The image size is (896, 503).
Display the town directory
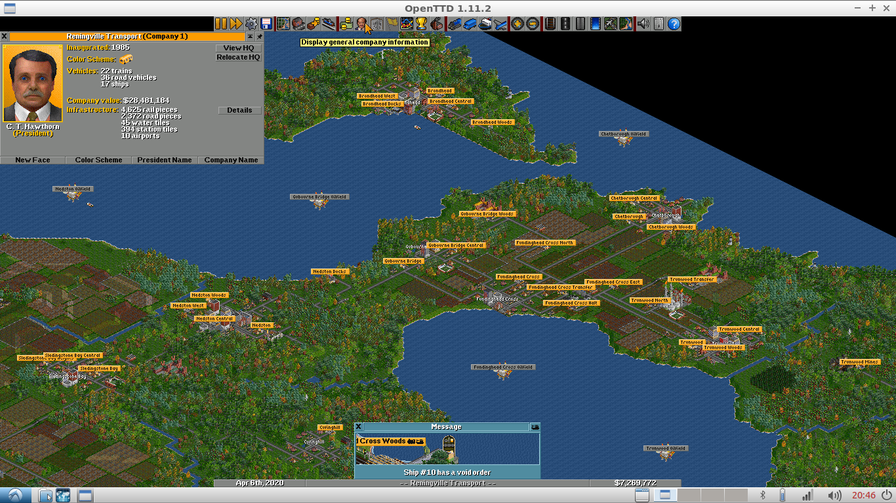(x=298, y=24)
